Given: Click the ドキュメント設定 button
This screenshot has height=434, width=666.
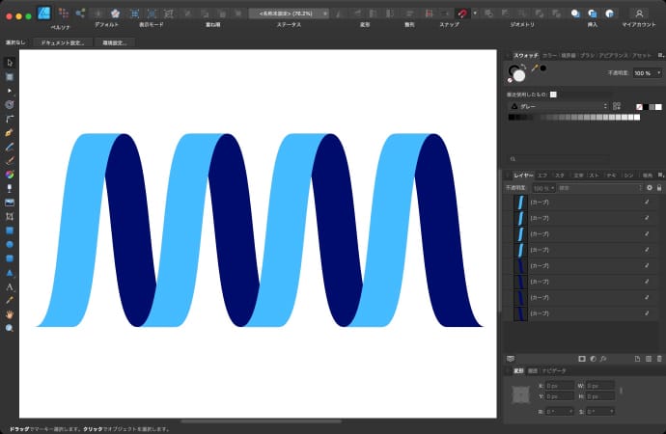Looking at the screenshot, I should 62,43.
